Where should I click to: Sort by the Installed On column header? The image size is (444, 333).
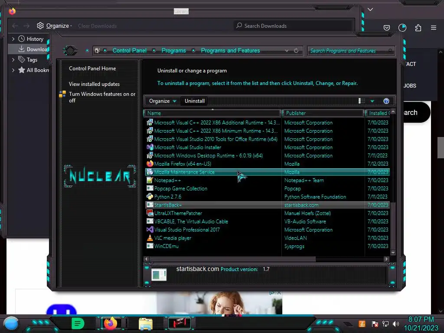point(378,113)
